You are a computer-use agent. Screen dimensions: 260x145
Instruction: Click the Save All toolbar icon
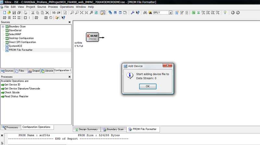tap(19, 13)
